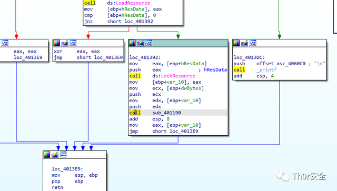
Task: Select the highlighted title bar of the loc_401392 node
Action: (178, 43)
